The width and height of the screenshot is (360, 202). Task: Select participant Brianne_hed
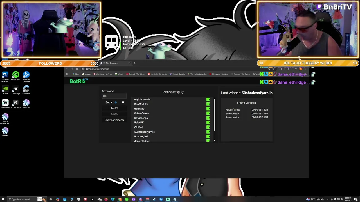coord(141,136)
